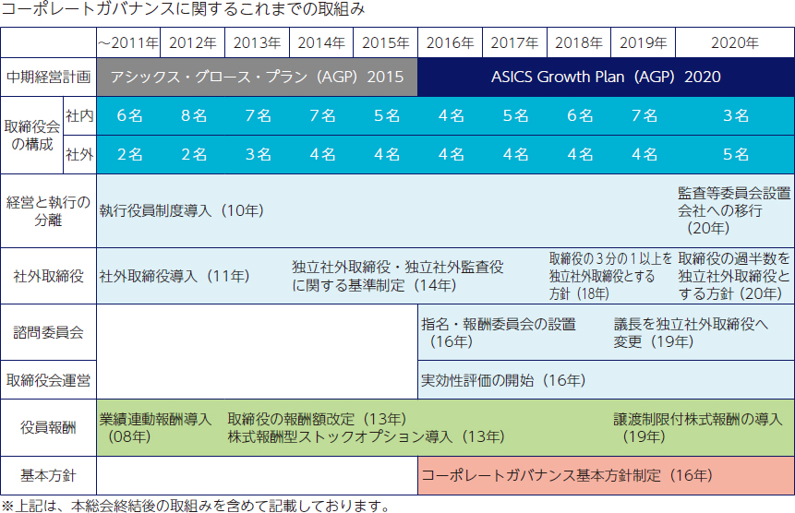795x513 pixels.
Task: Click 譲渡制限付株式報酬の導入 (19年) entry
Action: click(x=698, y=428)
